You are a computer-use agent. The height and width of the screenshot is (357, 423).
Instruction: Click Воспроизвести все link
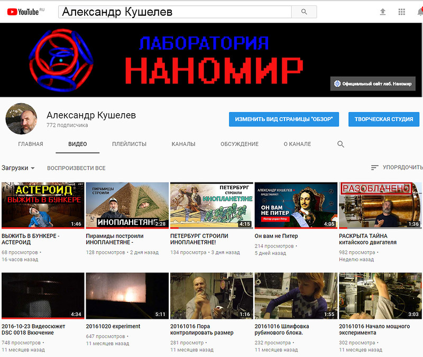(76, 168)
